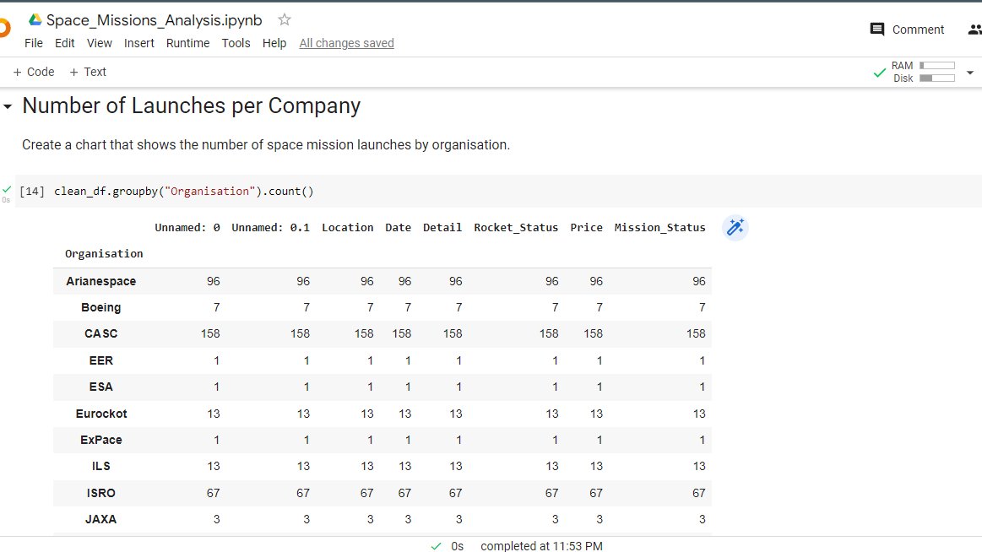
Task: Open the runtime resources dropdown arrow
Action: point(970,73)
